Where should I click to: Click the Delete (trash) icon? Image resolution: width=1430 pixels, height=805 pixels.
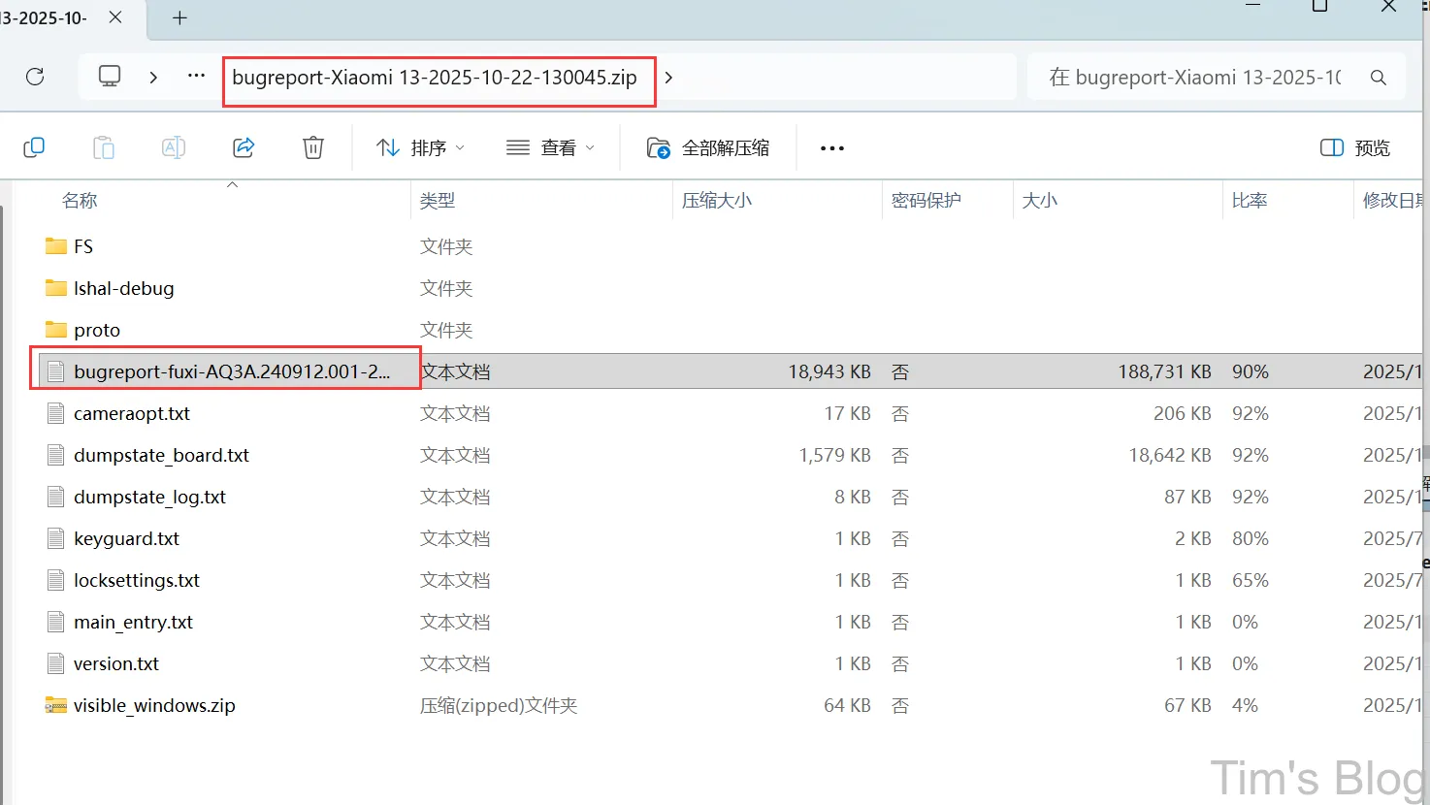pos(312,146)
